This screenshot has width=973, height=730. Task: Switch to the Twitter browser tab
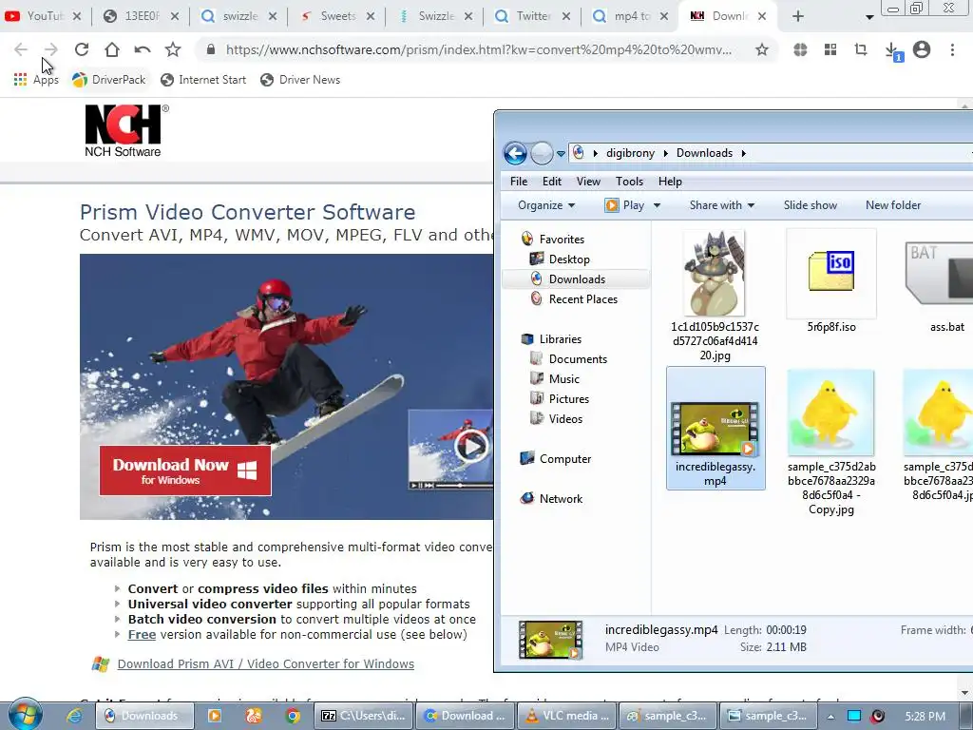point(532,16)
